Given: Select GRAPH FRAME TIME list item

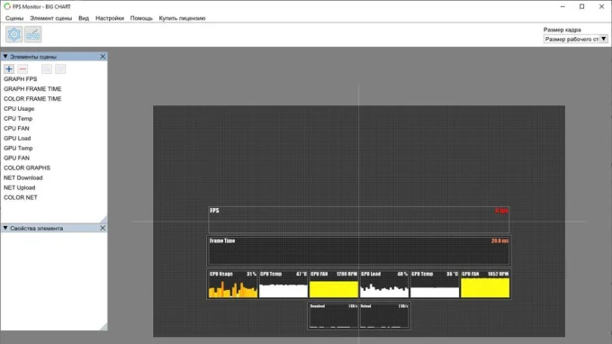Looking at the screenshot, I should pyautogui.click(x=32, y=89).
